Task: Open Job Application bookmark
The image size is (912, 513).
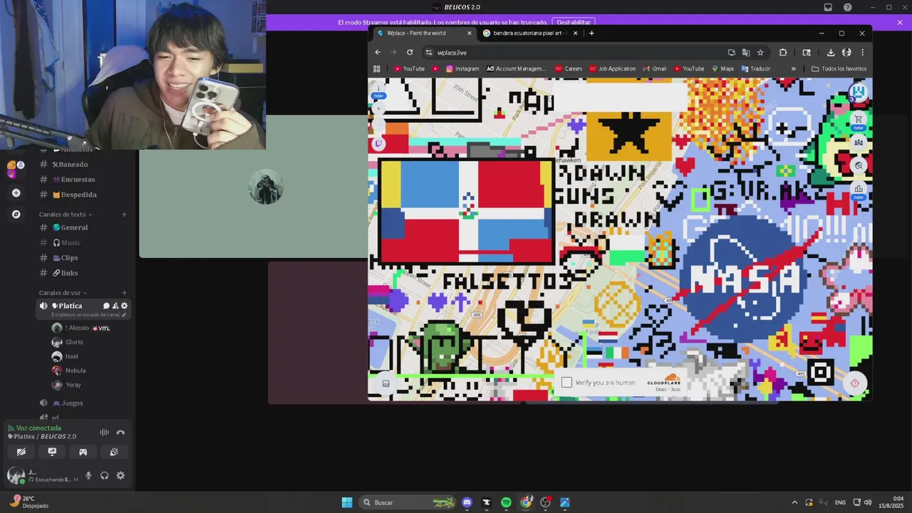Action: [x=611, y=68]
